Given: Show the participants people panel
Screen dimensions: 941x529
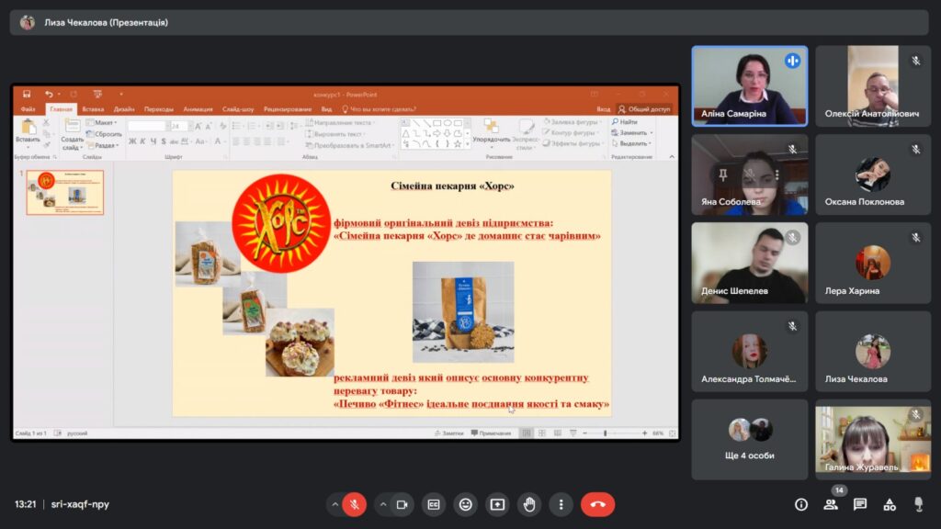Looking at the screenshot, I should point(831,504).
